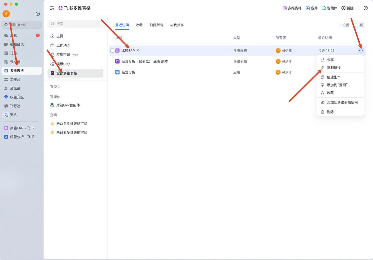Go to 主页 home

75,36
